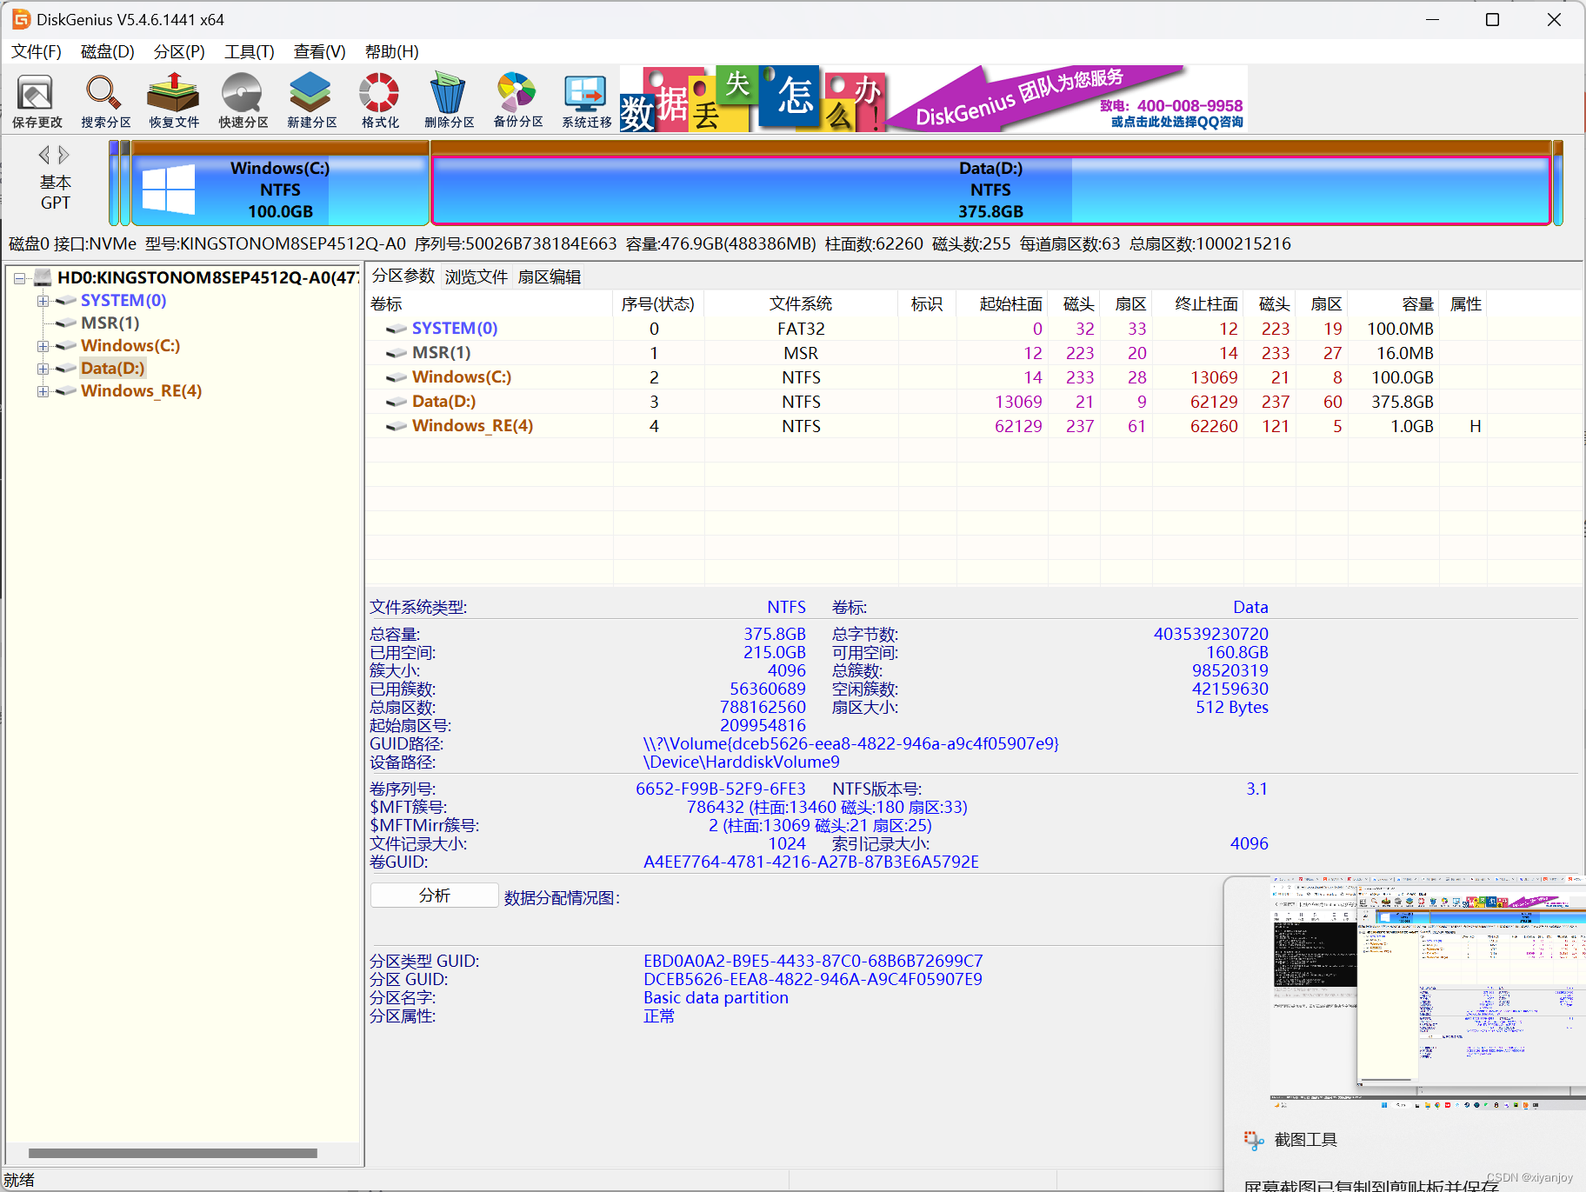1586x1192 pixels.
Task: Expand the Windows(C:) tree node
Action: [43, 346]
